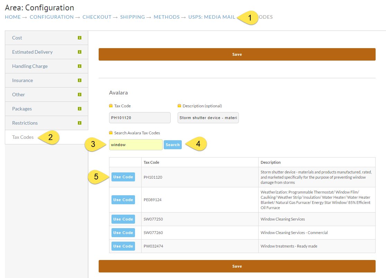Focus the Search Avalara Tax Codes field
Screen dimensions: 386x278
point(136,145)
